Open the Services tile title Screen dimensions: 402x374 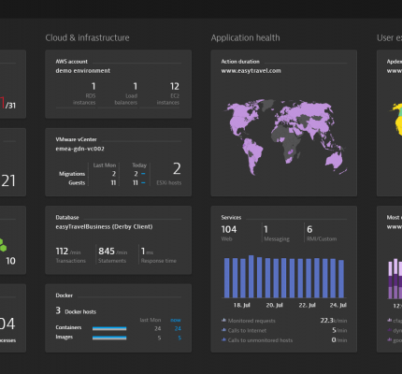231,217
